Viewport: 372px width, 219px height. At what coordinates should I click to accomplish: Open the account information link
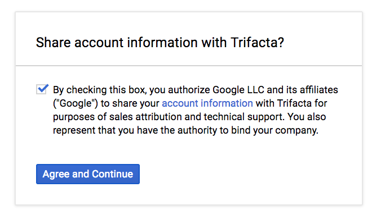[207, 103]
